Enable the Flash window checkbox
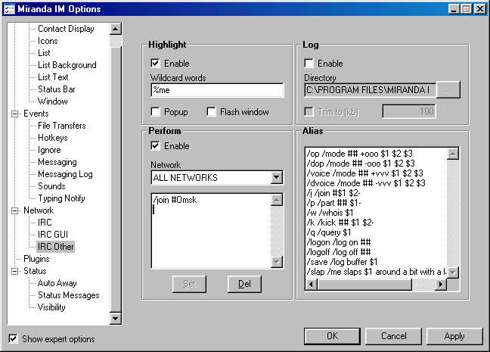490x352 pixels. (x=211, y=112)
